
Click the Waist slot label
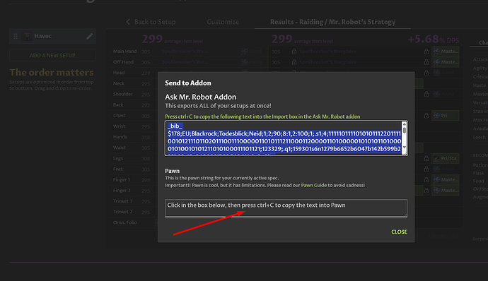pos(120,148)
